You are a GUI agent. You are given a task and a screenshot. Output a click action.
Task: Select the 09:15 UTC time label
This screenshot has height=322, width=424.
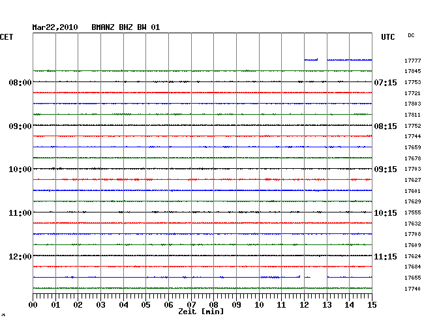pos(386,169)
